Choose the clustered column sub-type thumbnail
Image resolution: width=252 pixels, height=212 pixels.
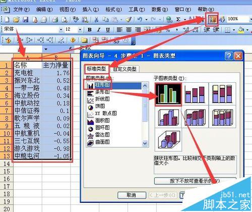tap(168, 94)
